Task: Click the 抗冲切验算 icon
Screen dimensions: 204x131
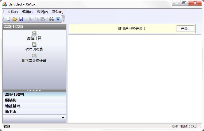Action: (34, 45)
